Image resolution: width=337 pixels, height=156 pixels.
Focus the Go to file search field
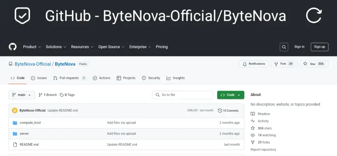click(182, 95)
